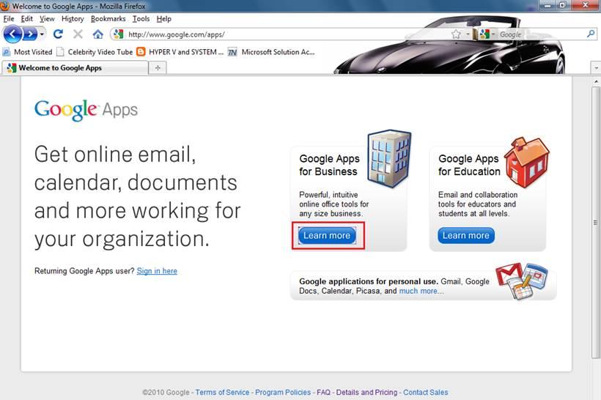Close the Firefox window

click(x=586, y=5)
